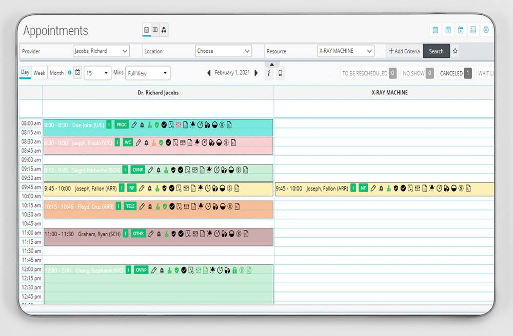Open the NO SHOW list
This screenshot has width=513, height=336.
point(418,73)
